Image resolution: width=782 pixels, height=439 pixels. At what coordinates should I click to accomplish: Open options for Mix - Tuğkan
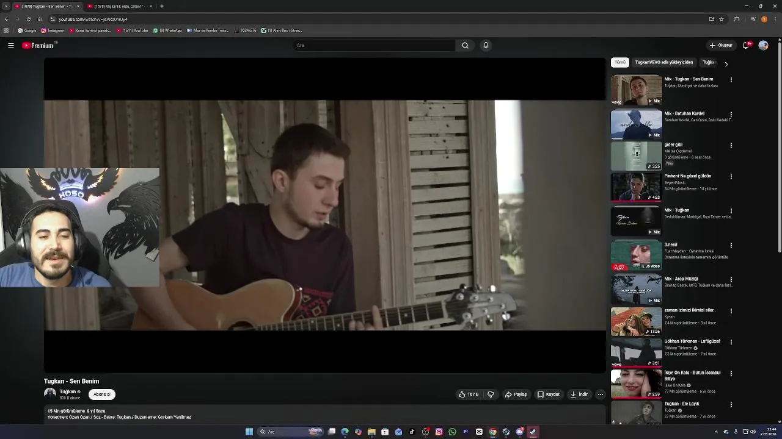731,211
